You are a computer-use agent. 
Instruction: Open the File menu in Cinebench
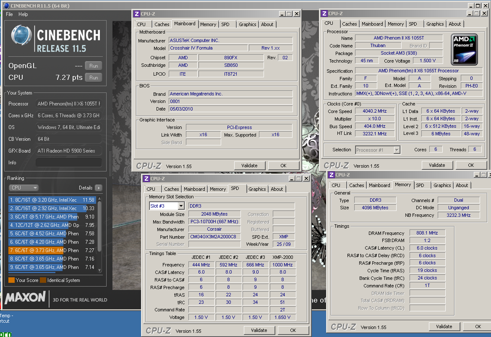(x=9, y=14)
